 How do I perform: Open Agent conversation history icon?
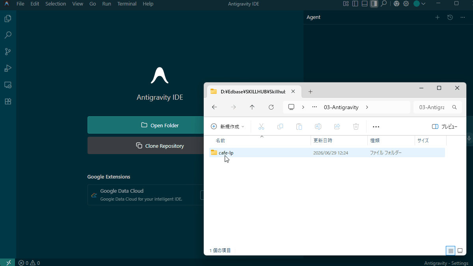450,17
